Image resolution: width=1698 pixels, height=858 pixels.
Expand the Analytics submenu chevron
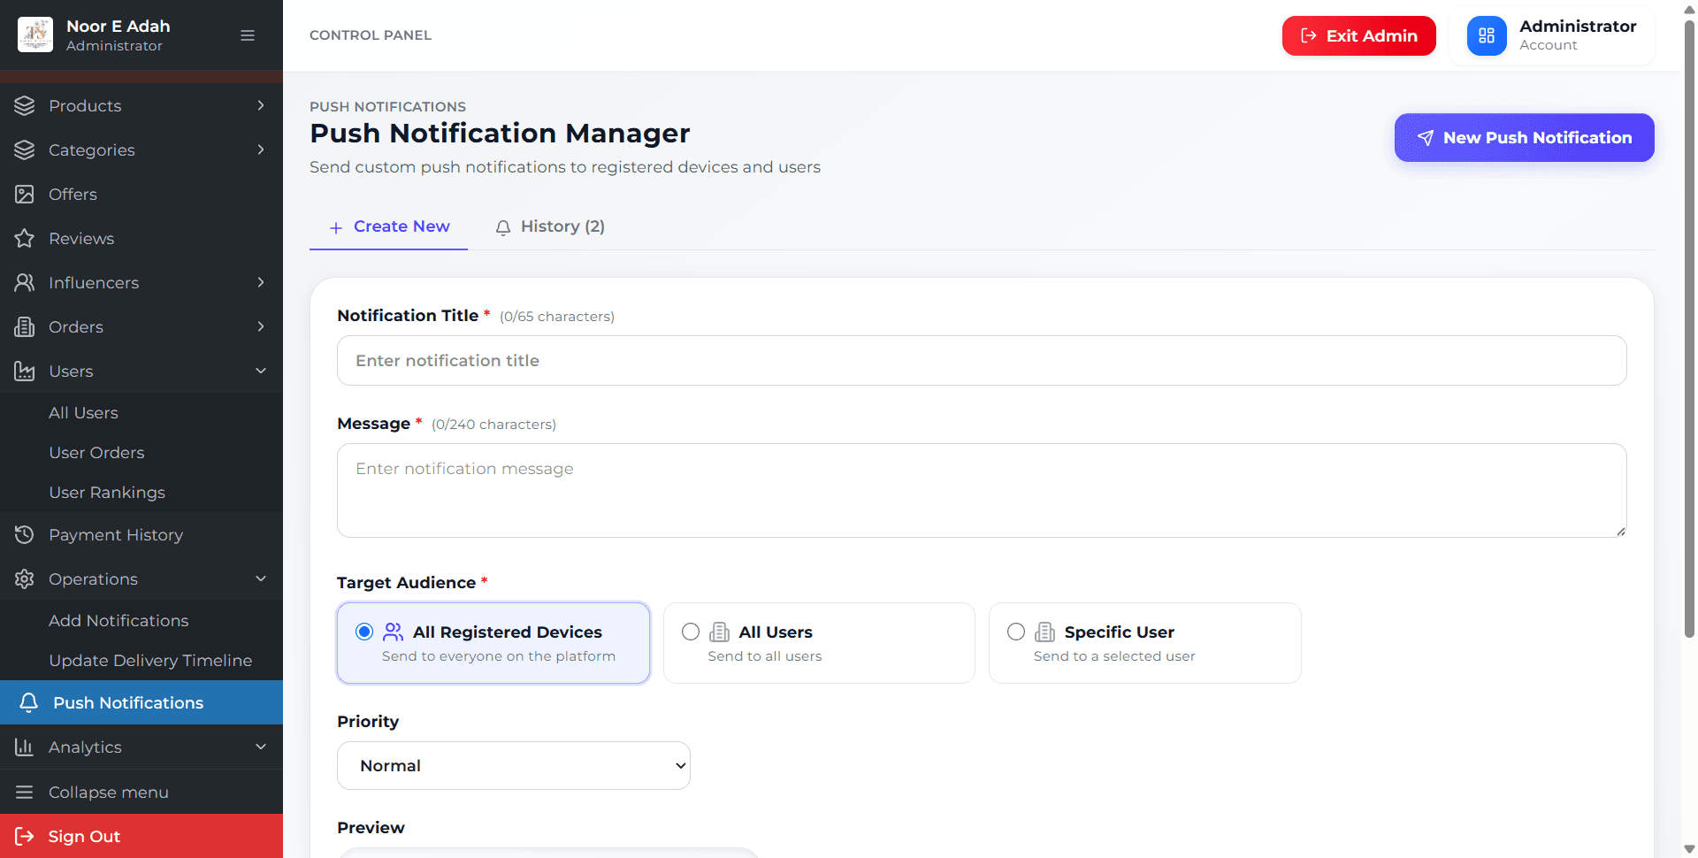pos(261,747)
